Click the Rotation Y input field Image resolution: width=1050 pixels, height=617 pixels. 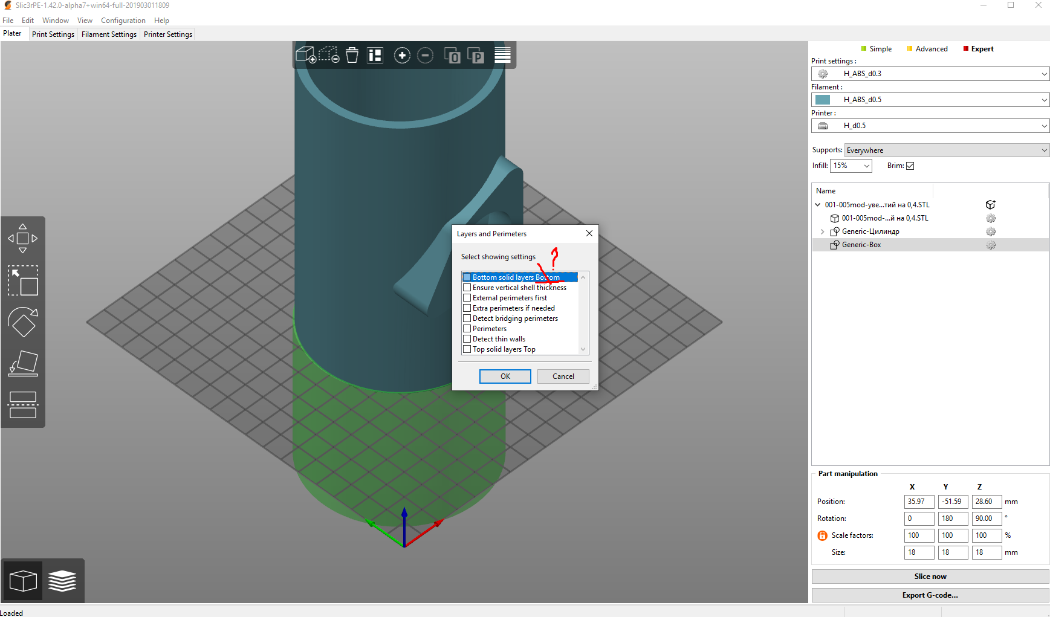953,518
